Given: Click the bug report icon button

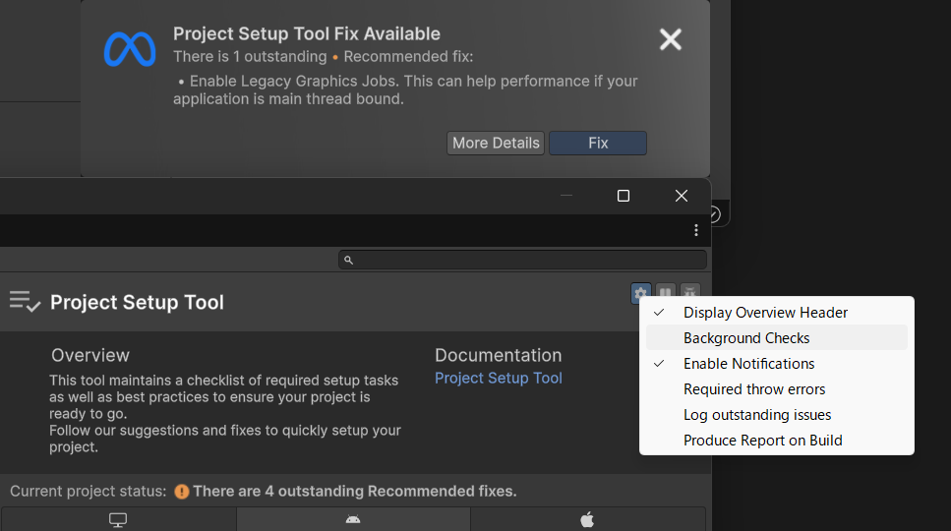Looking at the screenshot, I should (x=689, y=292).
